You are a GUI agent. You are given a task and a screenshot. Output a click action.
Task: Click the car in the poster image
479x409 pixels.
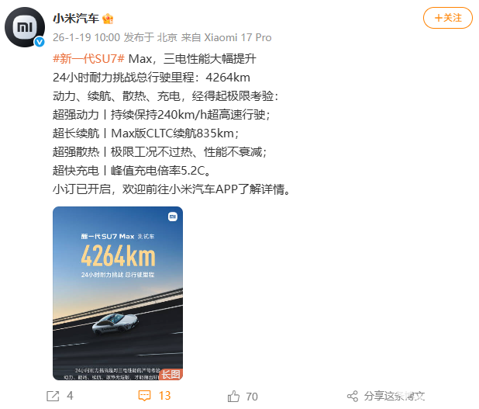115,324
